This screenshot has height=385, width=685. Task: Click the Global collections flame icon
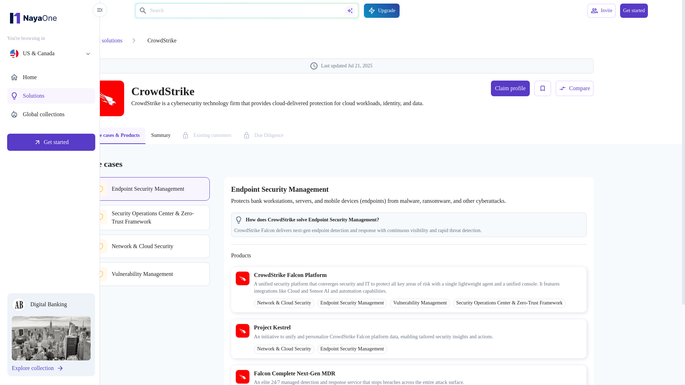click(14, 114)
